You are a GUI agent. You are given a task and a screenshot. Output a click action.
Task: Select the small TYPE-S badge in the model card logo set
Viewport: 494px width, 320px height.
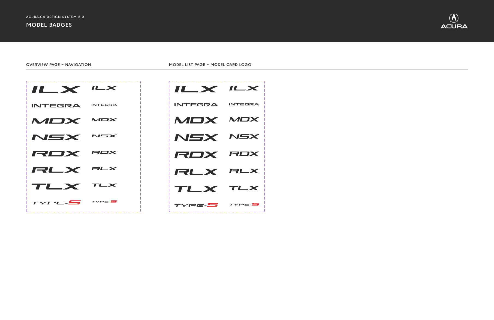tap(244, 204)
